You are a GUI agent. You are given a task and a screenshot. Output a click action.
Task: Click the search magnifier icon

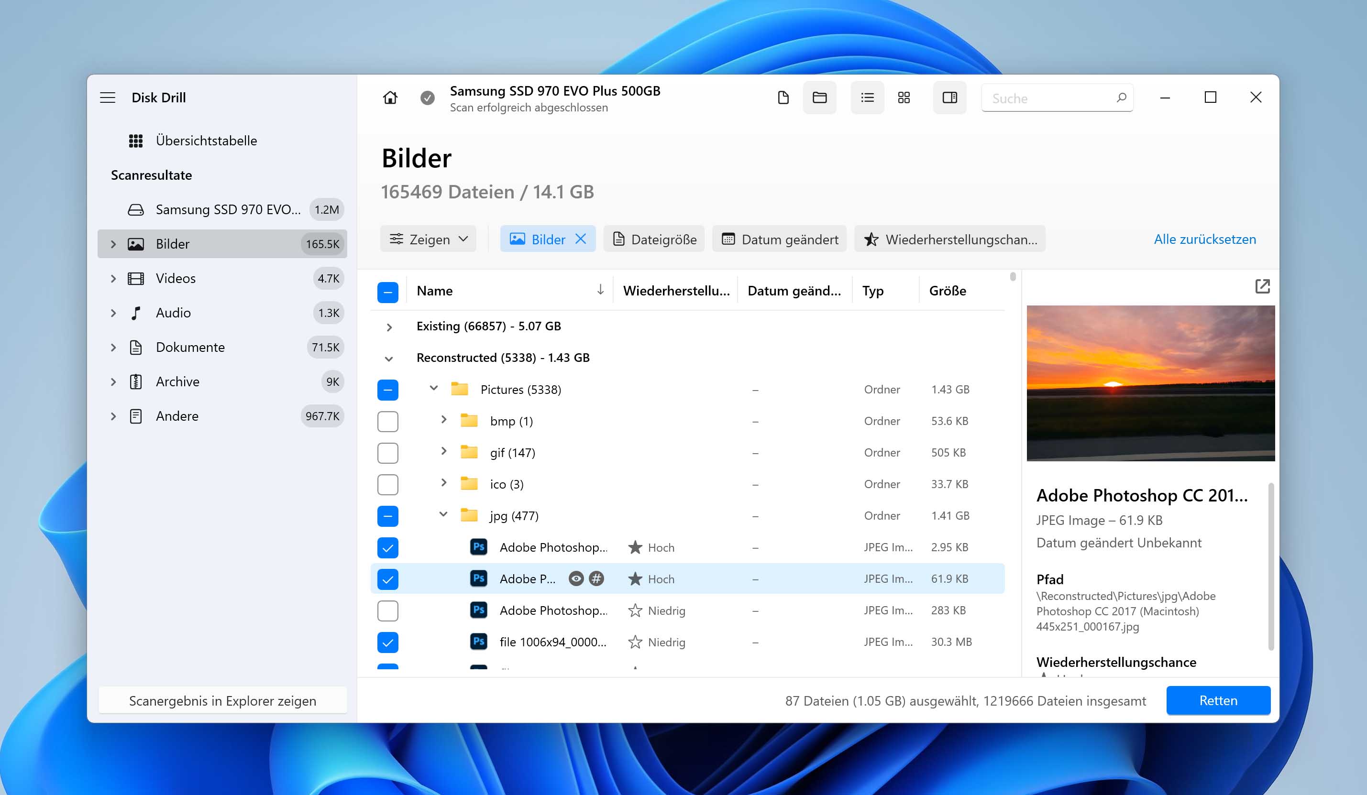point(1121,98)
